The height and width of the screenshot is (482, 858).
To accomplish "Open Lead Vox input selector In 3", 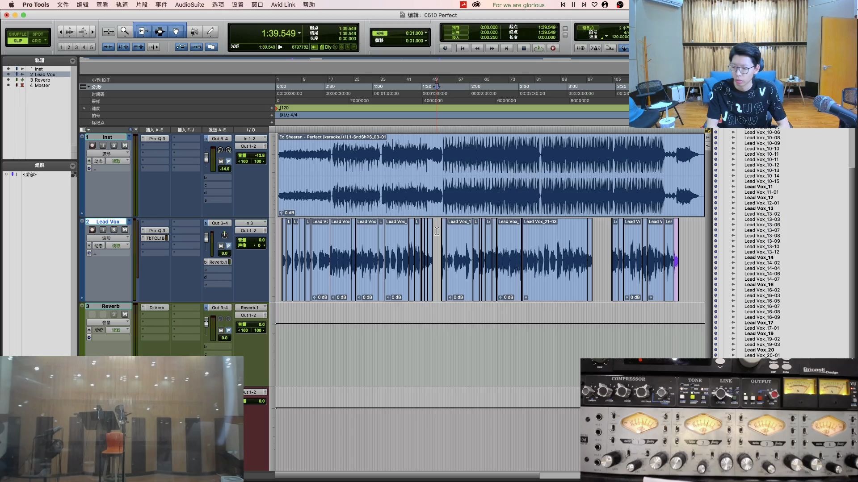I will pyautogui.click(x=251, y=223).
